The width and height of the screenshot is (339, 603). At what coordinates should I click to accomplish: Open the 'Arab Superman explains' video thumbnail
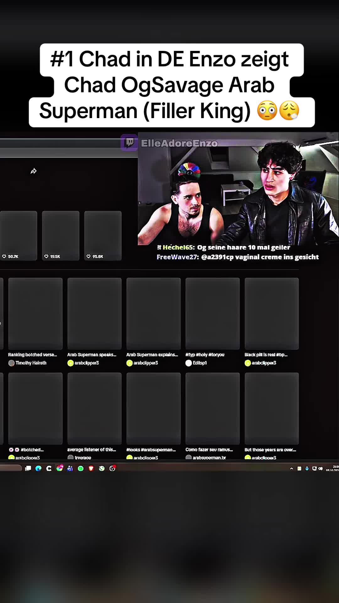pyautogui.click(x=153, y=313)
